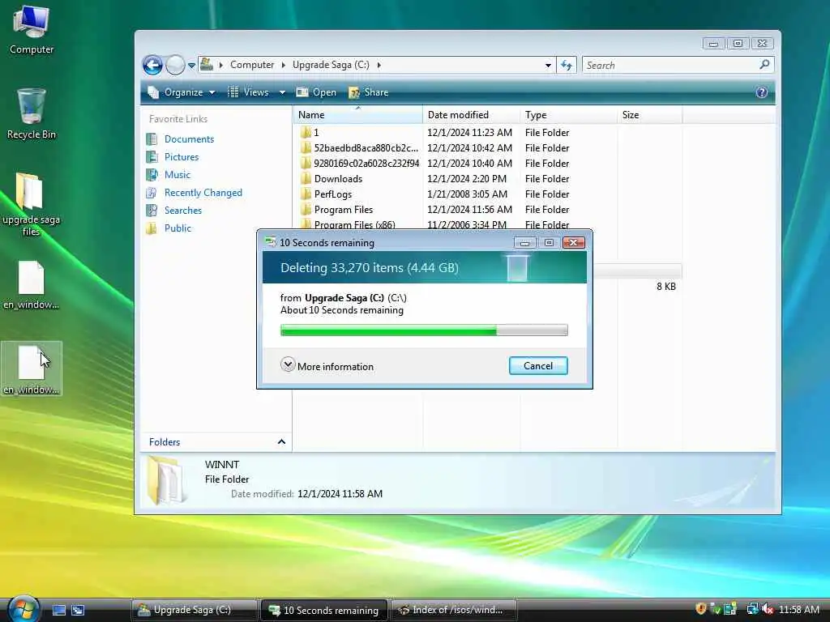Select the 52baedbd8aca880cb2c... folder
Screen dimensions: 830x622
click(x=366, y=148)
